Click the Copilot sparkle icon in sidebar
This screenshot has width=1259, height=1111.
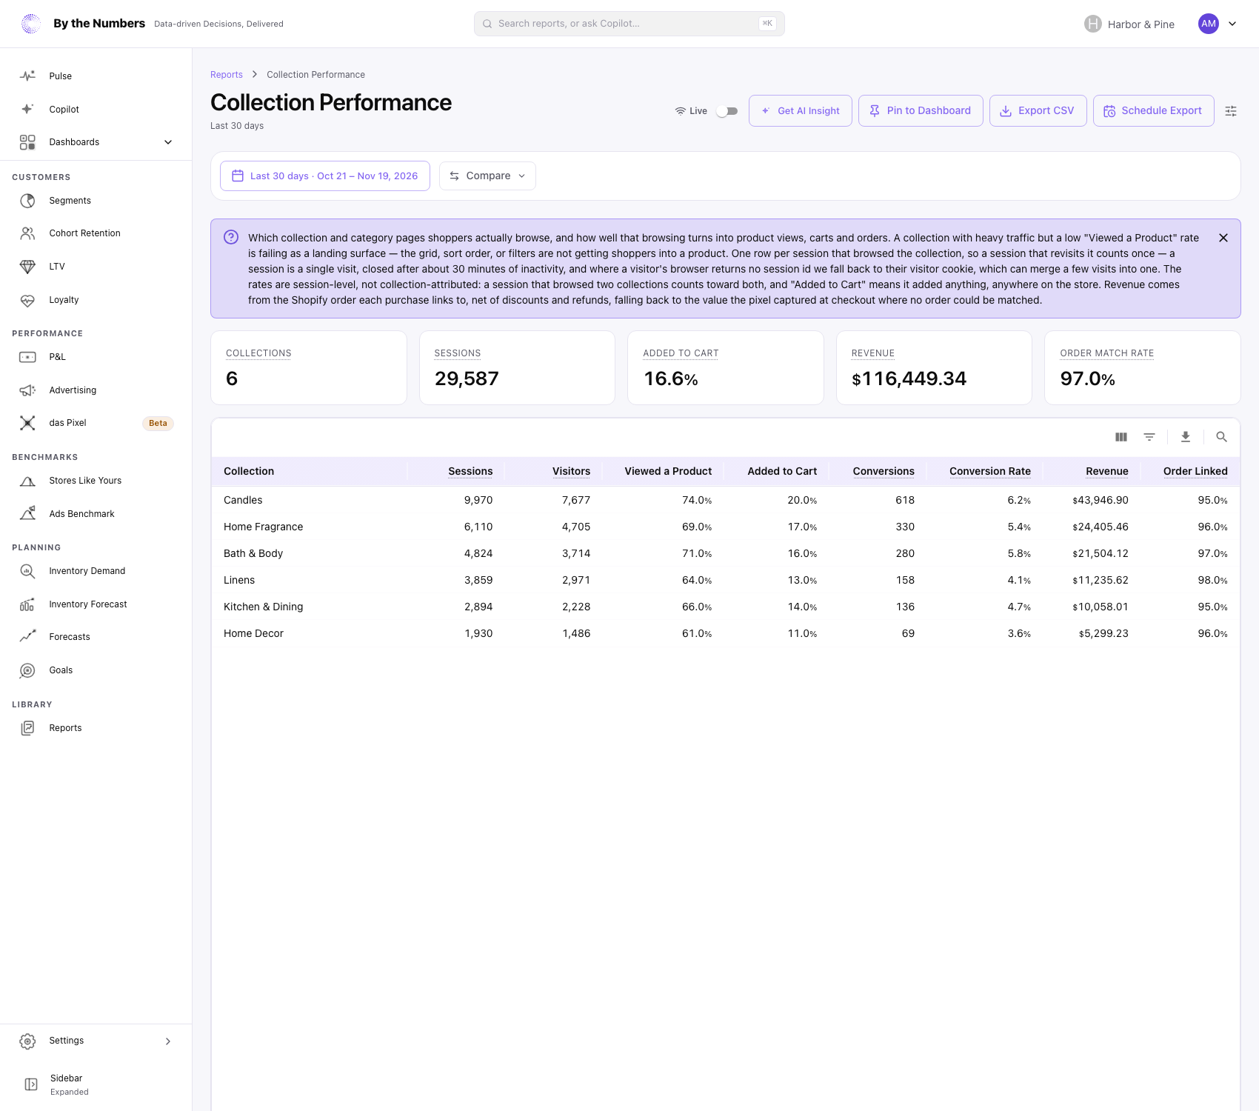(27, 109)
